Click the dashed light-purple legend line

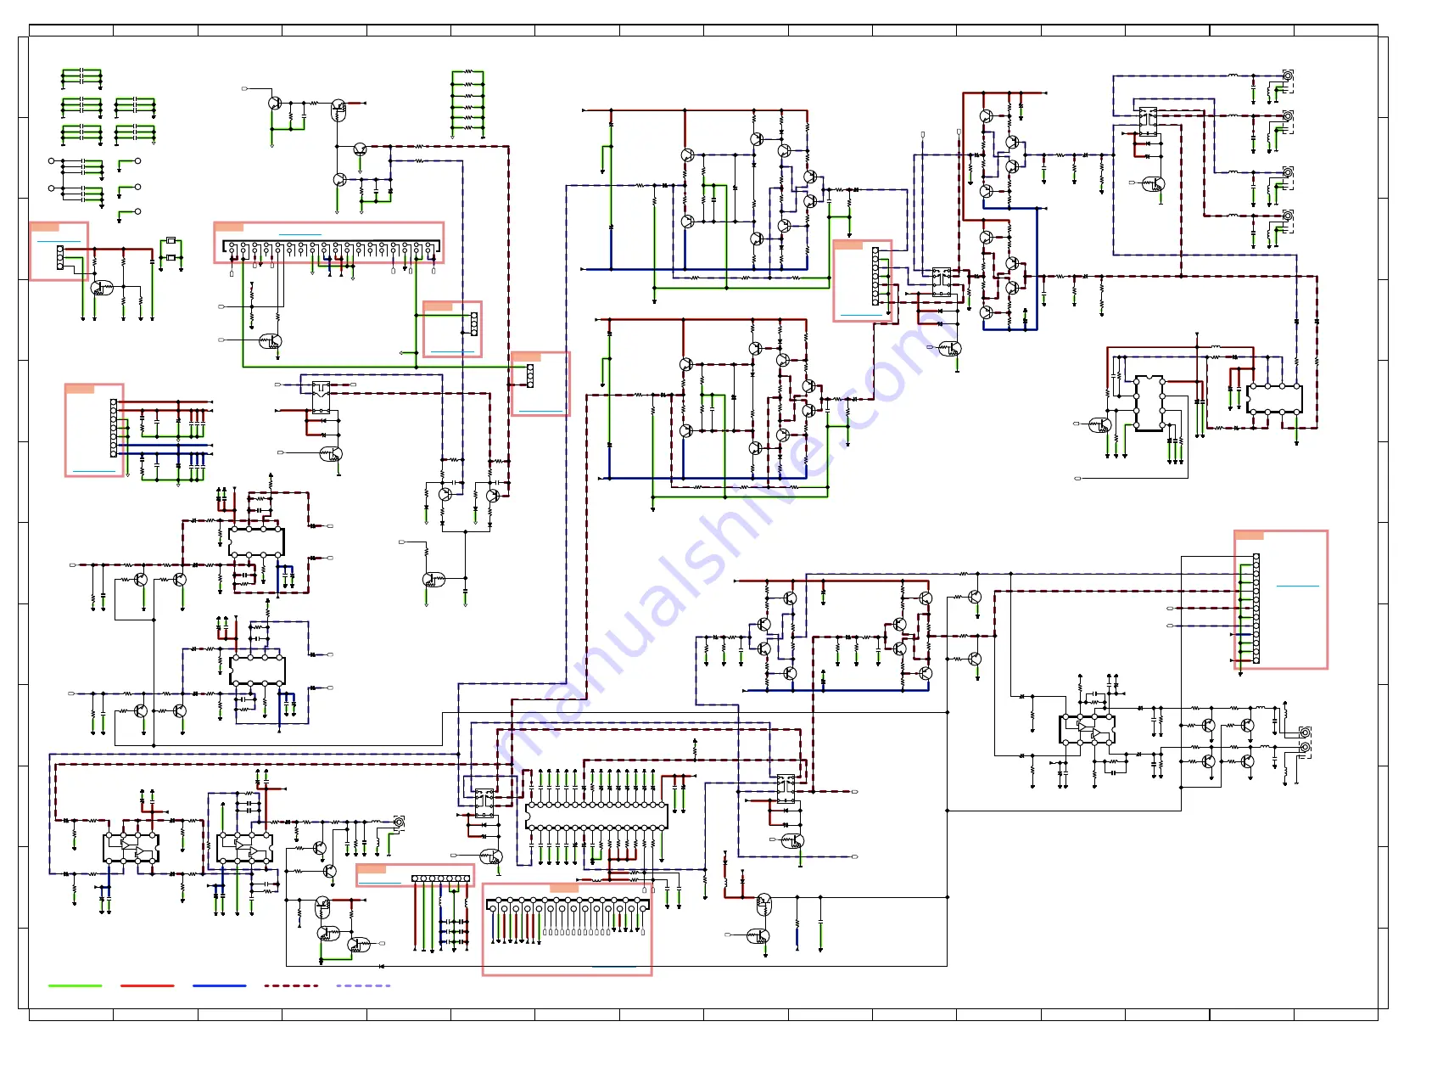point(363,985)
